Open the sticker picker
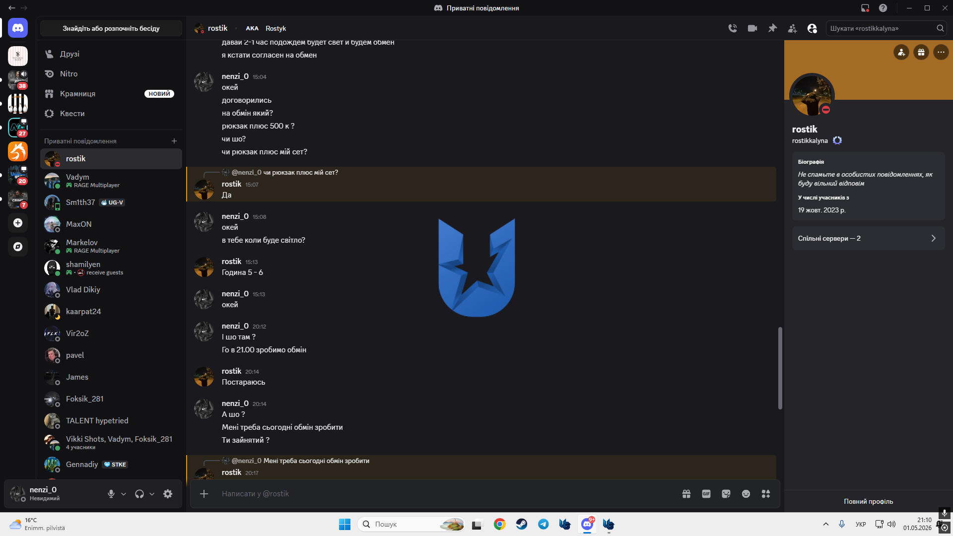The image size is (953, 536). pos(726,494)
